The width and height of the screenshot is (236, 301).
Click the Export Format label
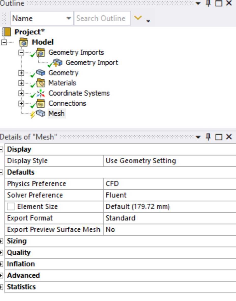click(x=30, y=218)
